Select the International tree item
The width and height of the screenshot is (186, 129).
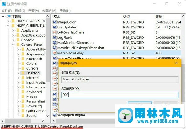point(36,87)
